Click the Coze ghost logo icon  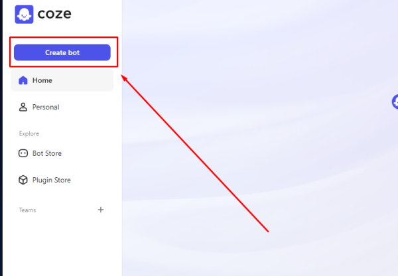24,14
